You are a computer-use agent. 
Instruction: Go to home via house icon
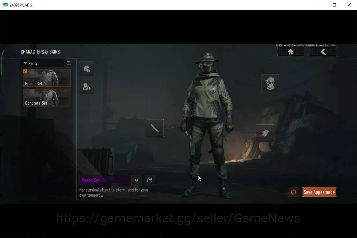tap(290, 52)
